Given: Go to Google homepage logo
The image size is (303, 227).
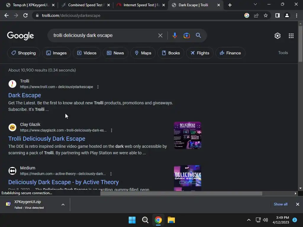Looking at the screenshot, I should tap(20, 36).
